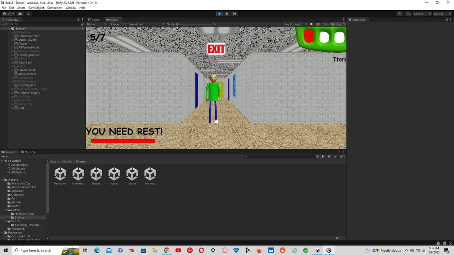
Task: Open the Hierarchy panel options menu
Action: coord(83,20)
